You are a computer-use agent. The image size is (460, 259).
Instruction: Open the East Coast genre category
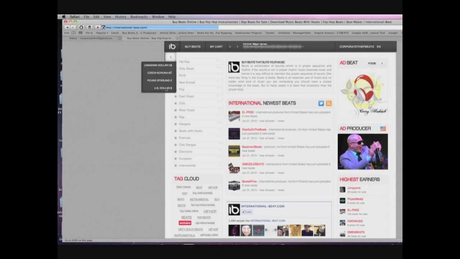[187, 96]
